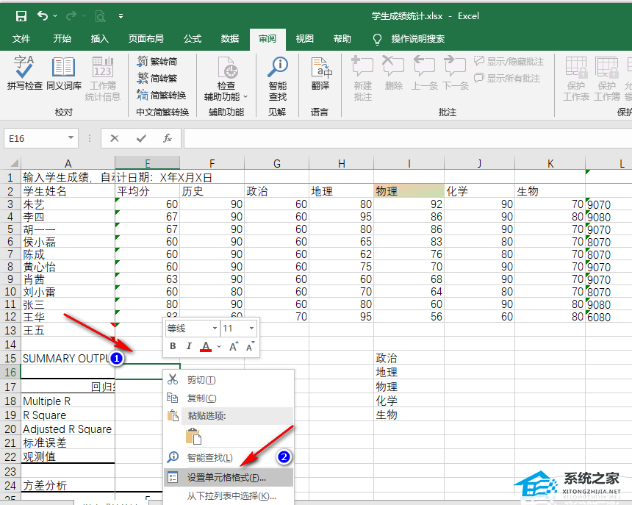The width and height of the screenshot is (632, 505).
Task: Expand the font name dropdown (等线)
Action: tap(215, 329)
